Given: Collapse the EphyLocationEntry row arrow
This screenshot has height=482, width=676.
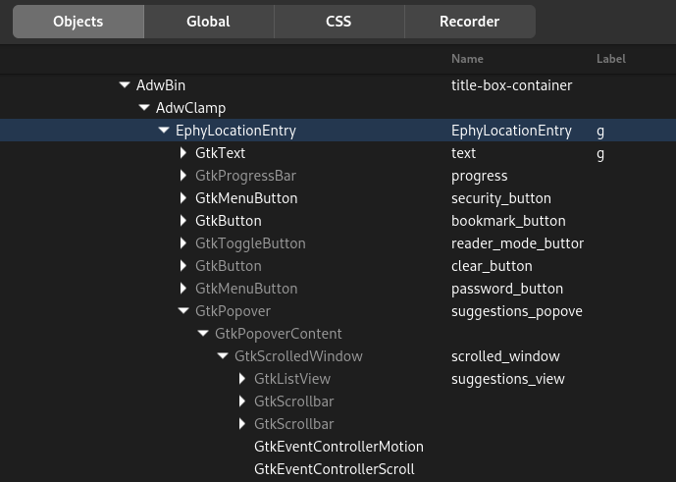Looking at the screenshot, I should (164, 130).
